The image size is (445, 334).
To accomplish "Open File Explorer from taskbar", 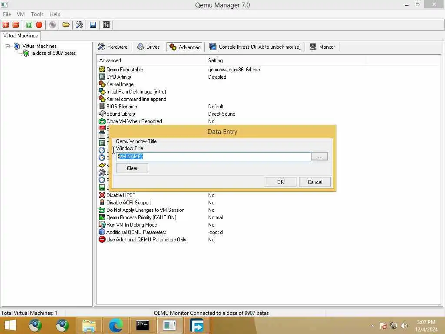I will pos(89,325).
